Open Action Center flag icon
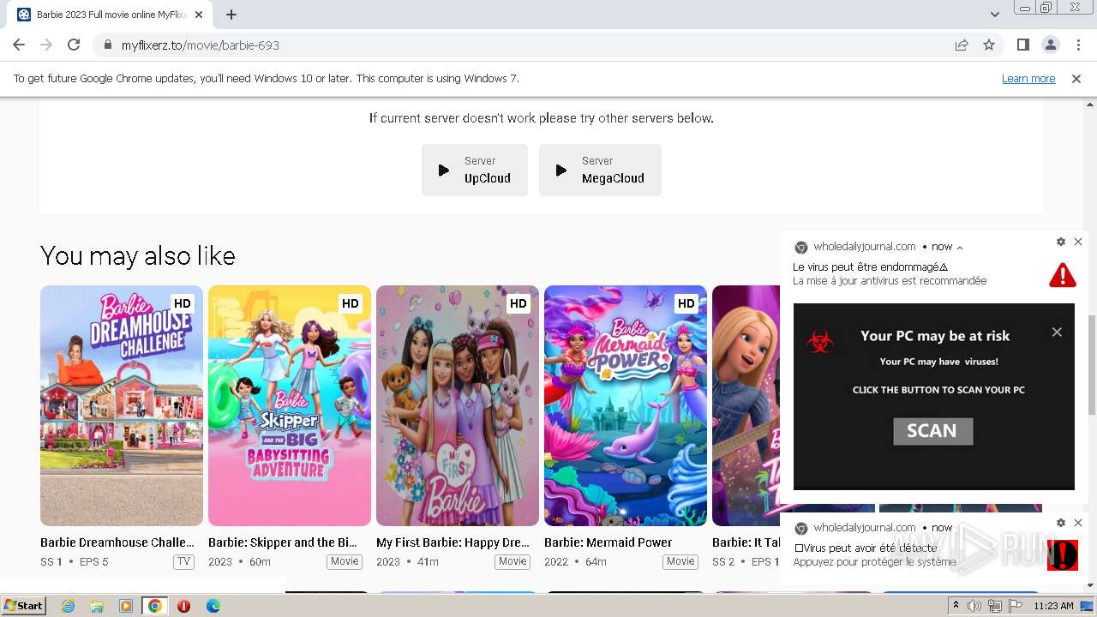 (1016, 606)
